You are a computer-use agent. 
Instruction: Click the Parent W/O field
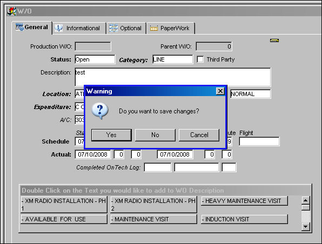click(x=214, y=46)
